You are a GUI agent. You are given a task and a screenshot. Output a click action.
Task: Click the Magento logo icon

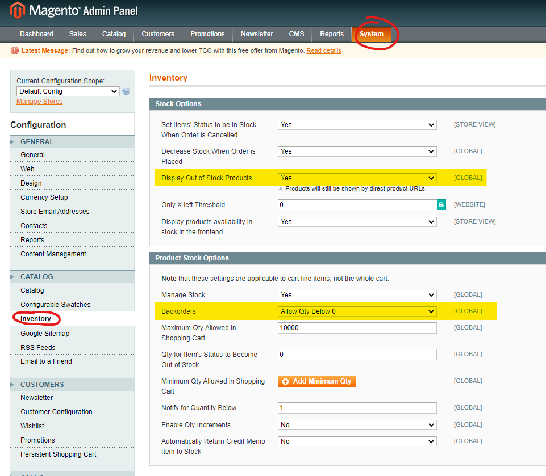pos(18,10)
